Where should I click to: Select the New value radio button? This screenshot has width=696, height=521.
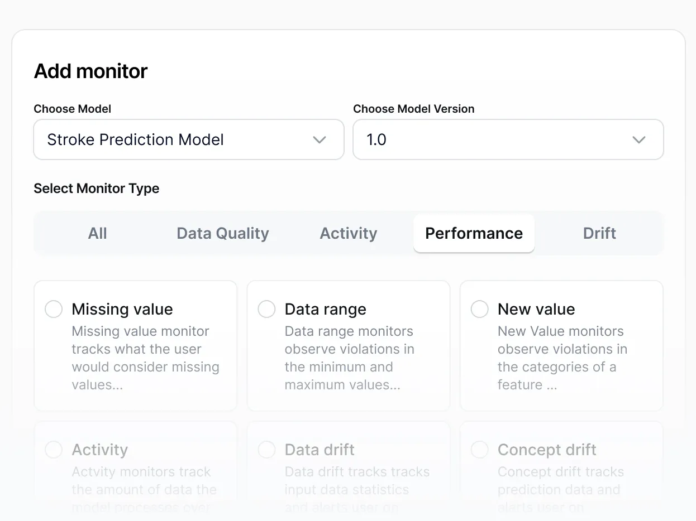tap(480, 309)
